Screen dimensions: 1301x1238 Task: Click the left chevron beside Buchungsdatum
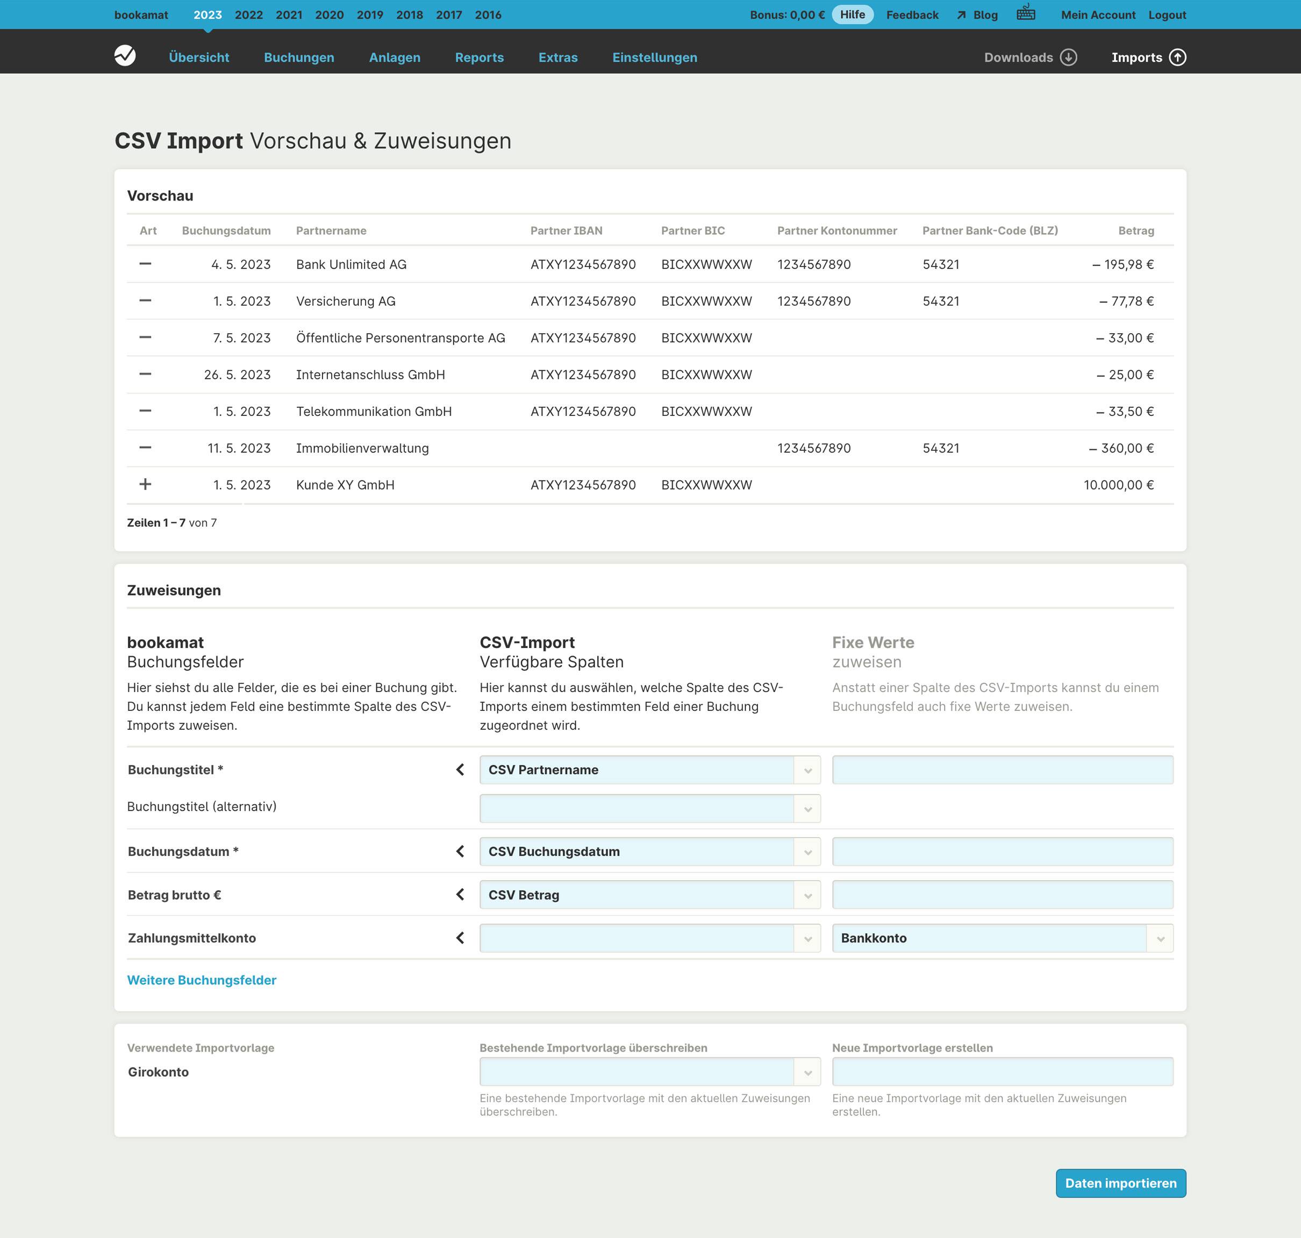tap(460, 851)
